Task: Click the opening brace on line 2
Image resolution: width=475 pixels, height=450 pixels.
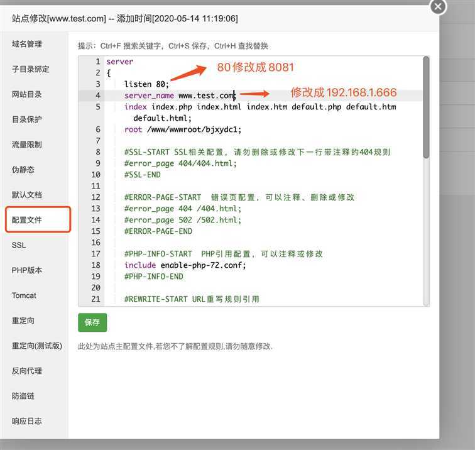Action: point(109,73)
